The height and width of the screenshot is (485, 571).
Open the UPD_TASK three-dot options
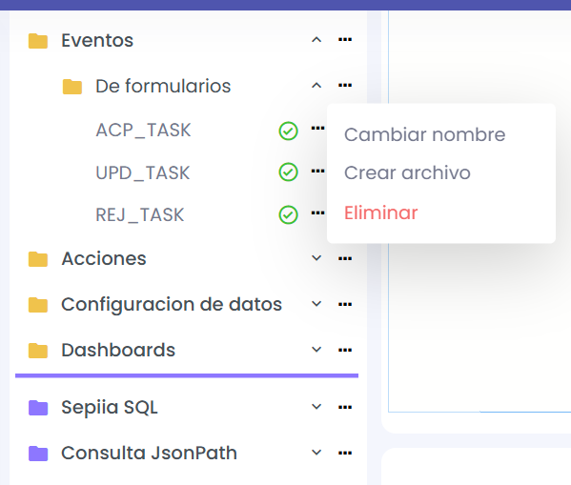[317, 171]
